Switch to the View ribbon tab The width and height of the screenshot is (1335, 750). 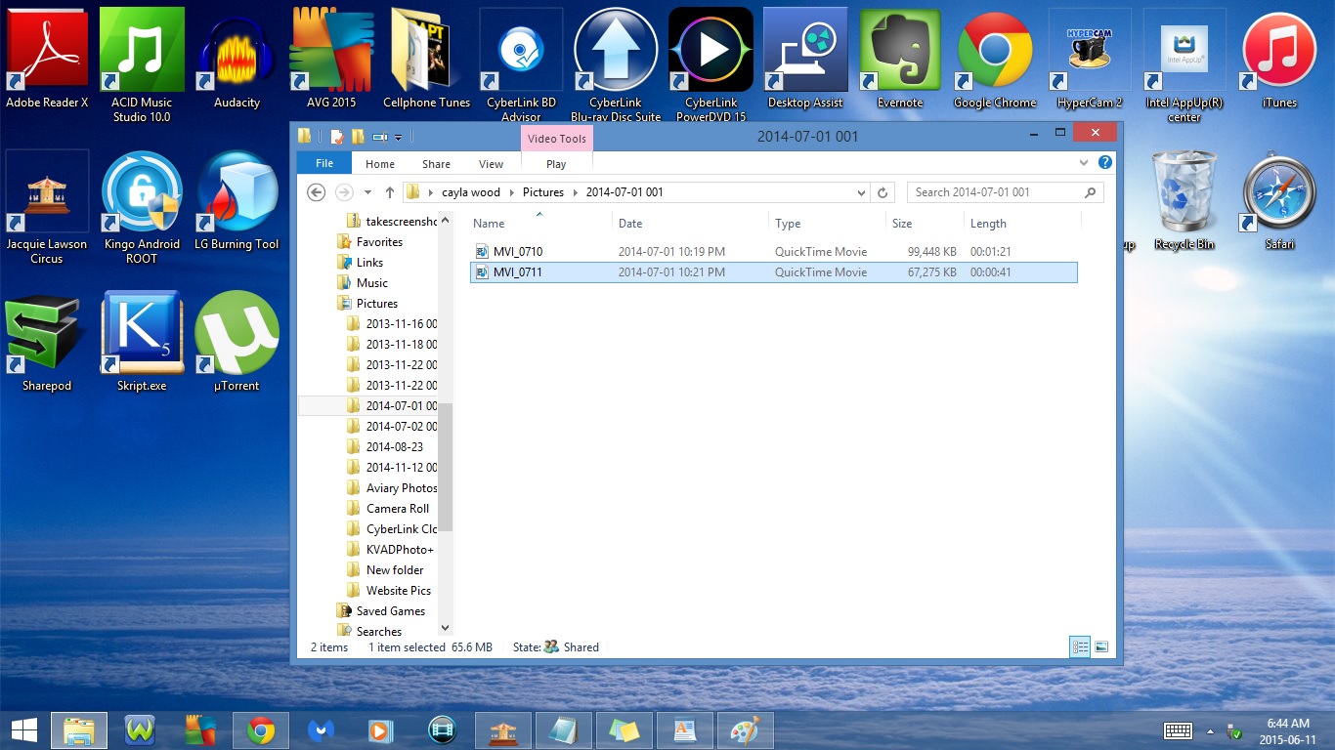click(x=492, y=164)
